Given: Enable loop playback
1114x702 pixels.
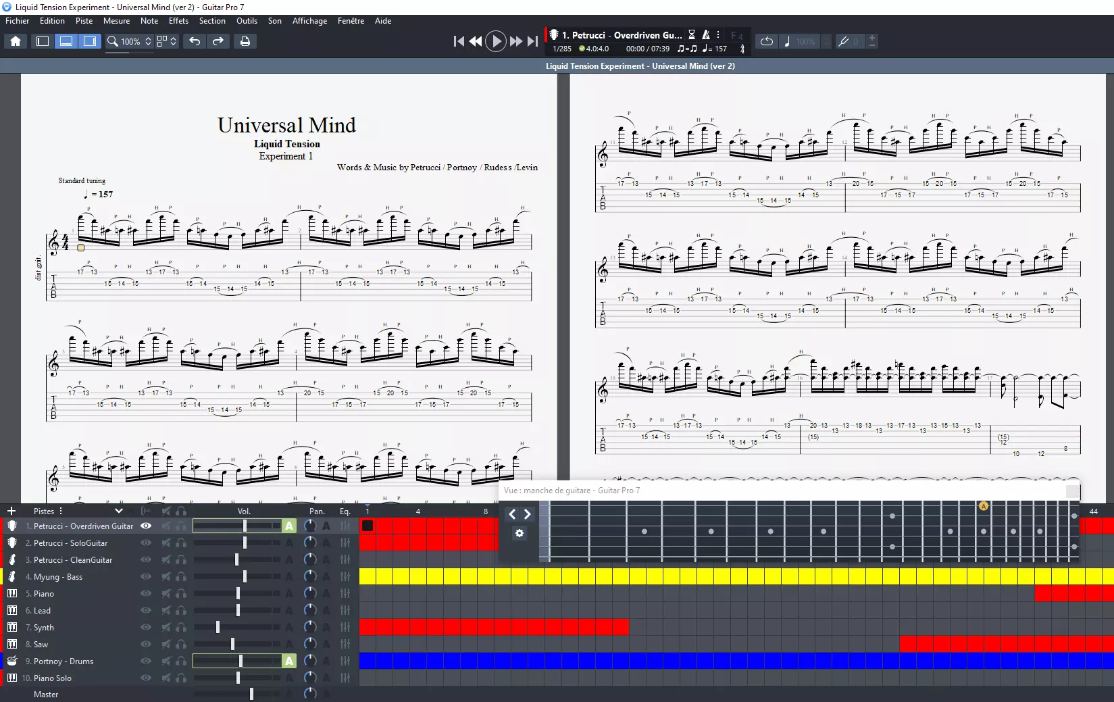Looking at the screenshot, I should click(x=766, y=41).
